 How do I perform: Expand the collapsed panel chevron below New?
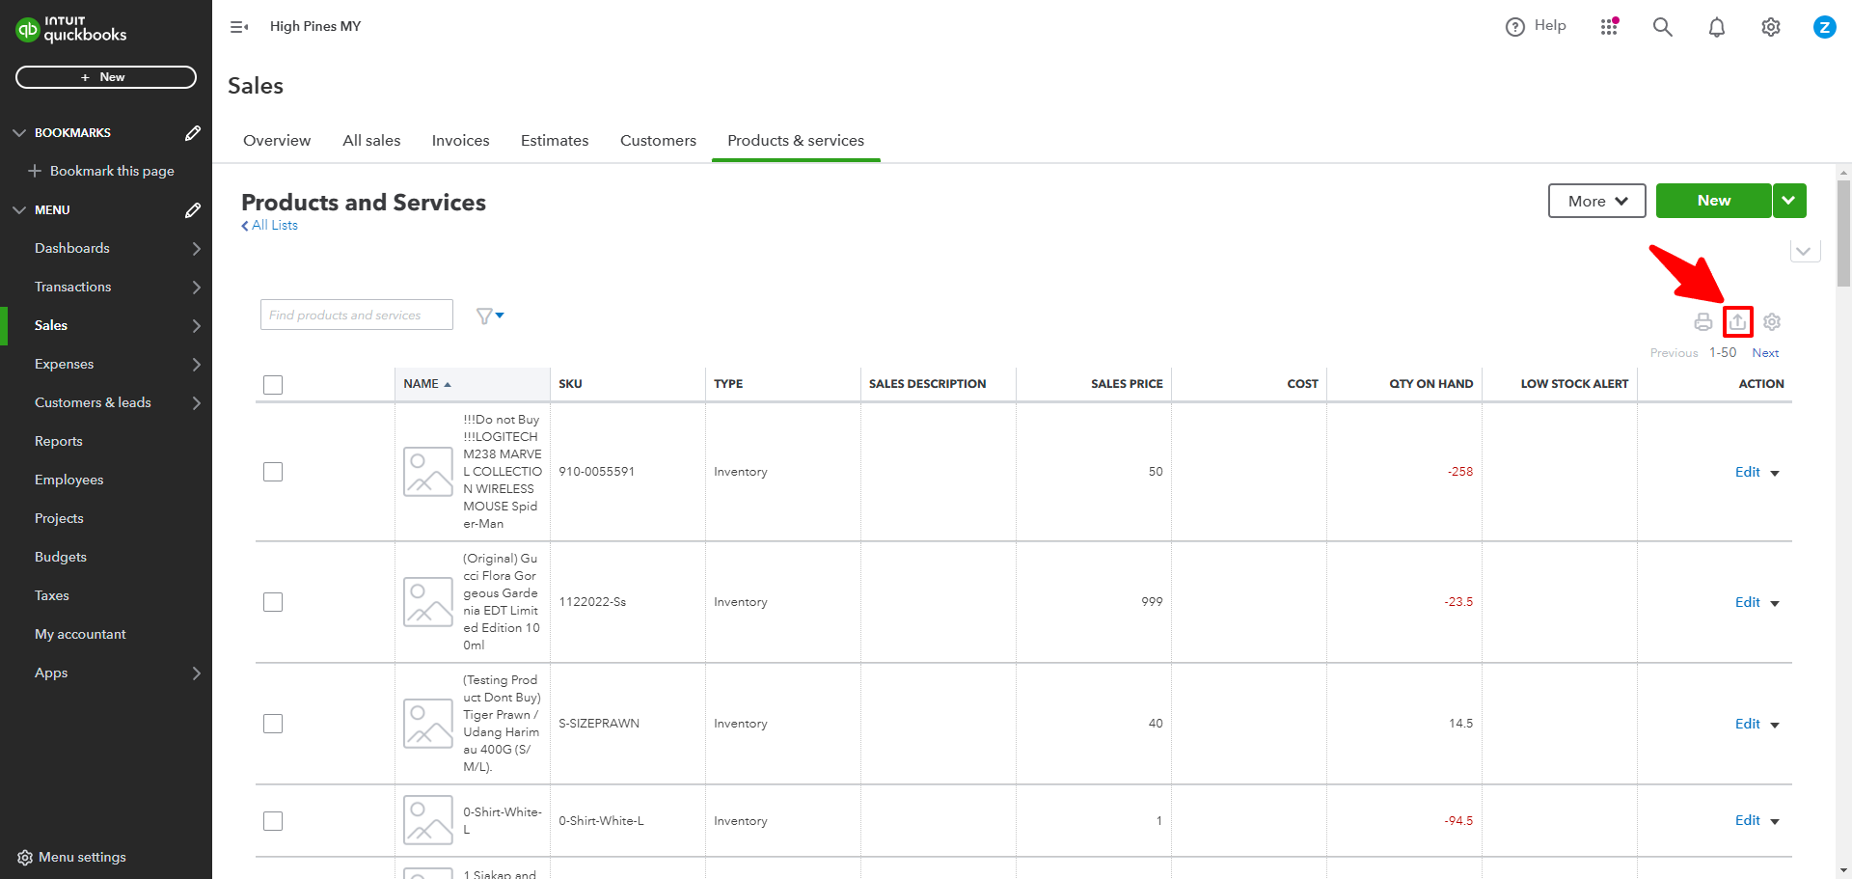click(x=1804, y=251)
